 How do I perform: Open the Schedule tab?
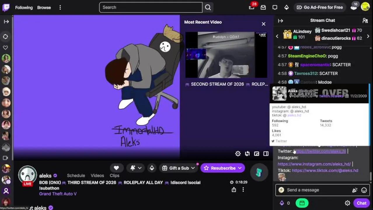[76, 176]
